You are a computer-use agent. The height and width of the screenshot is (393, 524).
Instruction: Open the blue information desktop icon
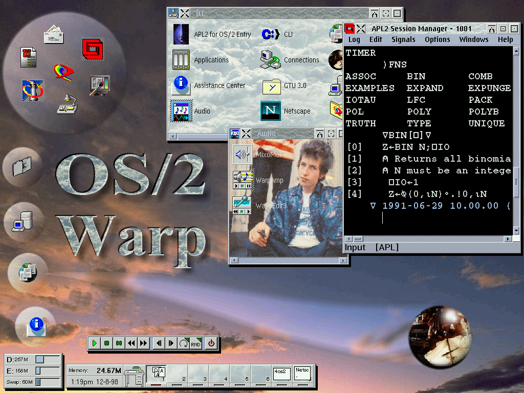pyautogui.click(x=36, y=327)
